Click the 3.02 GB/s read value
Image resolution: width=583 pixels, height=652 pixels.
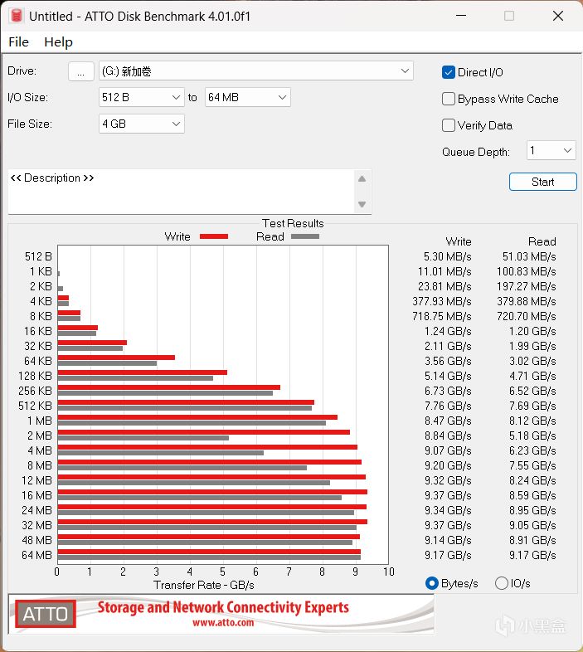tap(532, 361)
